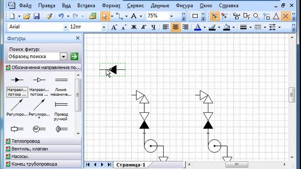Image resolution: width=301 pixels, height=169 pixels.
Task: Click the triangle icon in top-right toolbar
Action: click(x=276, y=16)
